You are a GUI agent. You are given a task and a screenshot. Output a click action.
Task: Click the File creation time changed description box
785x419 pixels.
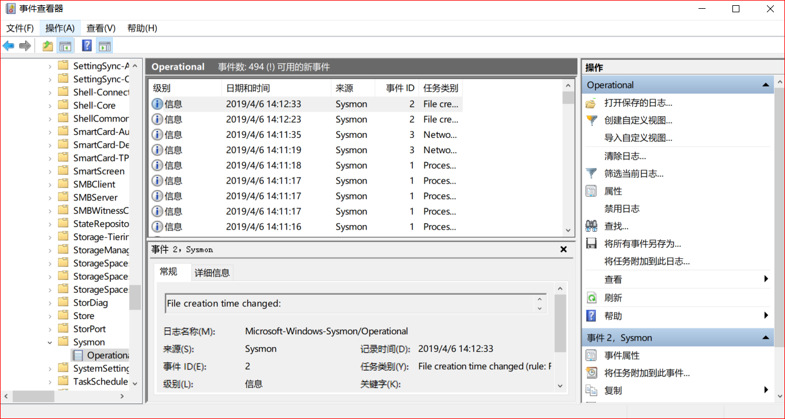(x=355, y=303)
